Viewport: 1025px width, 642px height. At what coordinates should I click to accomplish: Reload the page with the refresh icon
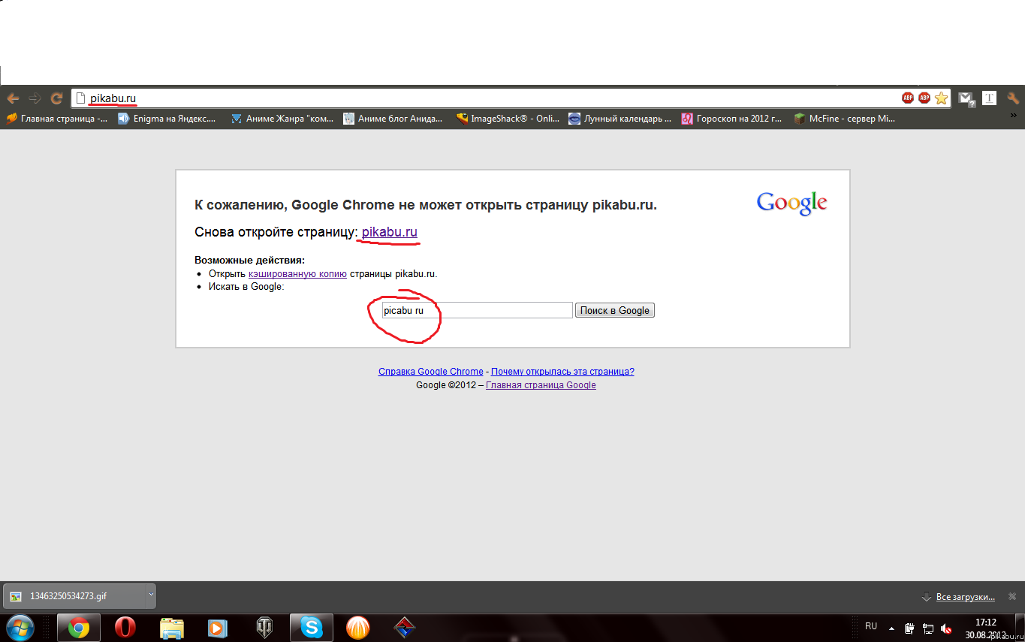pos(56,98)
